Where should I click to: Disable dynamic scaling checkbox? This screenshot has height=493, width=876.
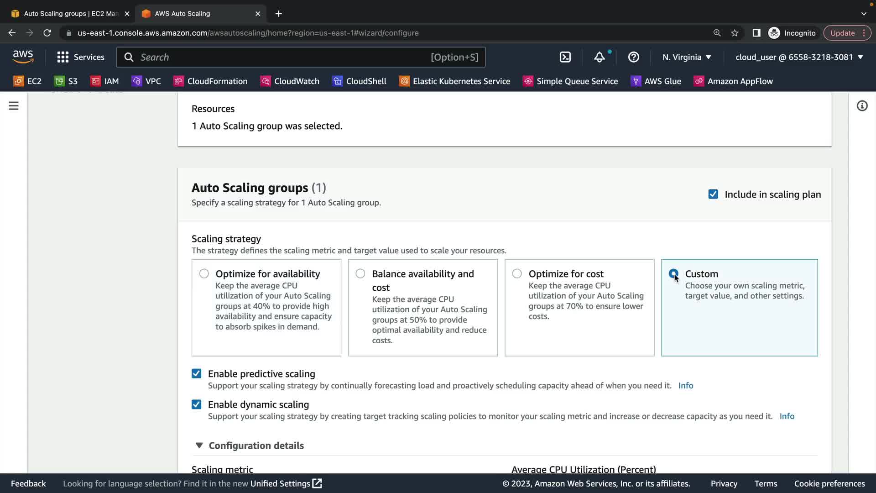pos(196,404)
